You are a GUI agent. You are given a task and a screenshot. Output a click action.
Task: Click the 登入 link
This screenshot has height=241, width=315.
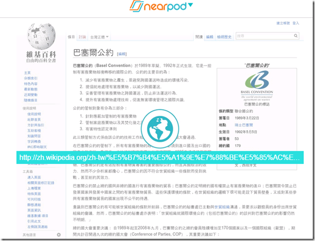(296, 23)
